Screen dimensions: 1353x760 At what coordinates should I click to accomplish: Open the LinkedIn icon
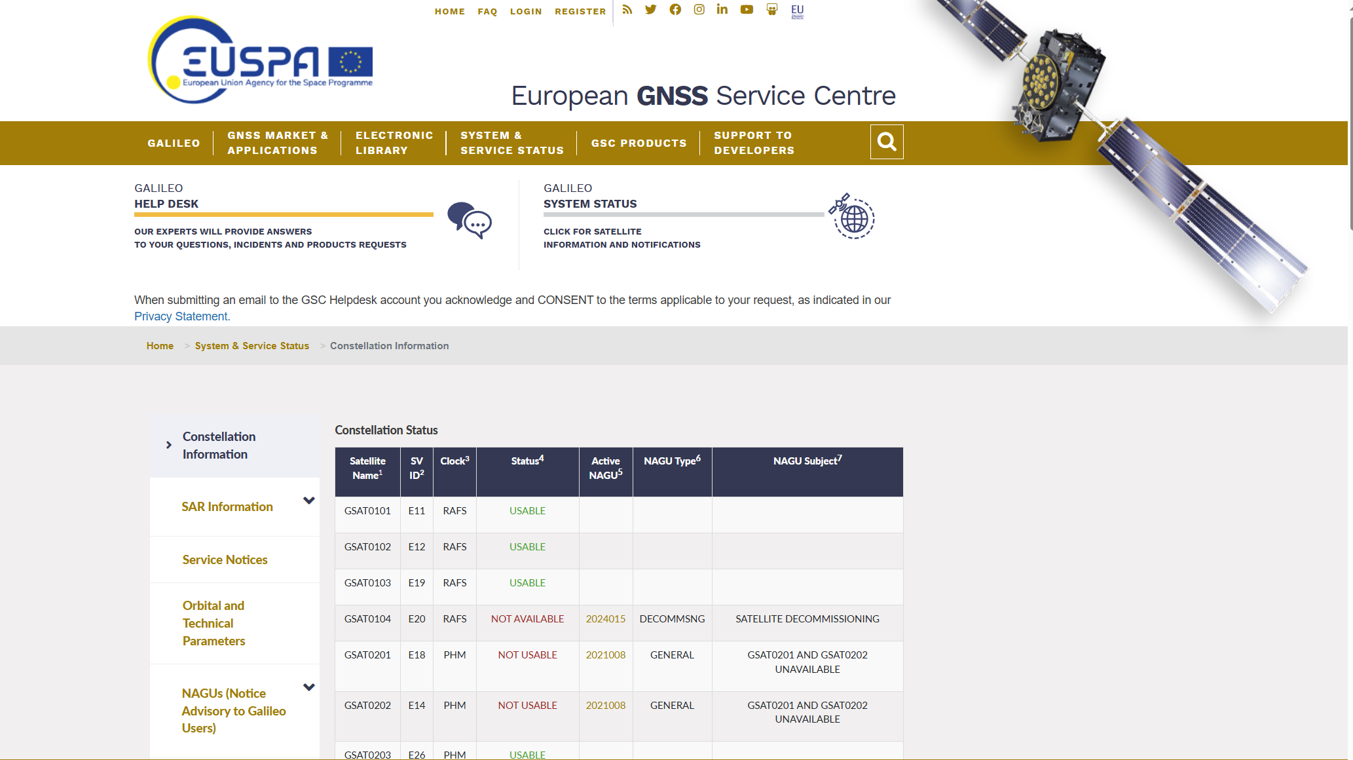[722, 10]
